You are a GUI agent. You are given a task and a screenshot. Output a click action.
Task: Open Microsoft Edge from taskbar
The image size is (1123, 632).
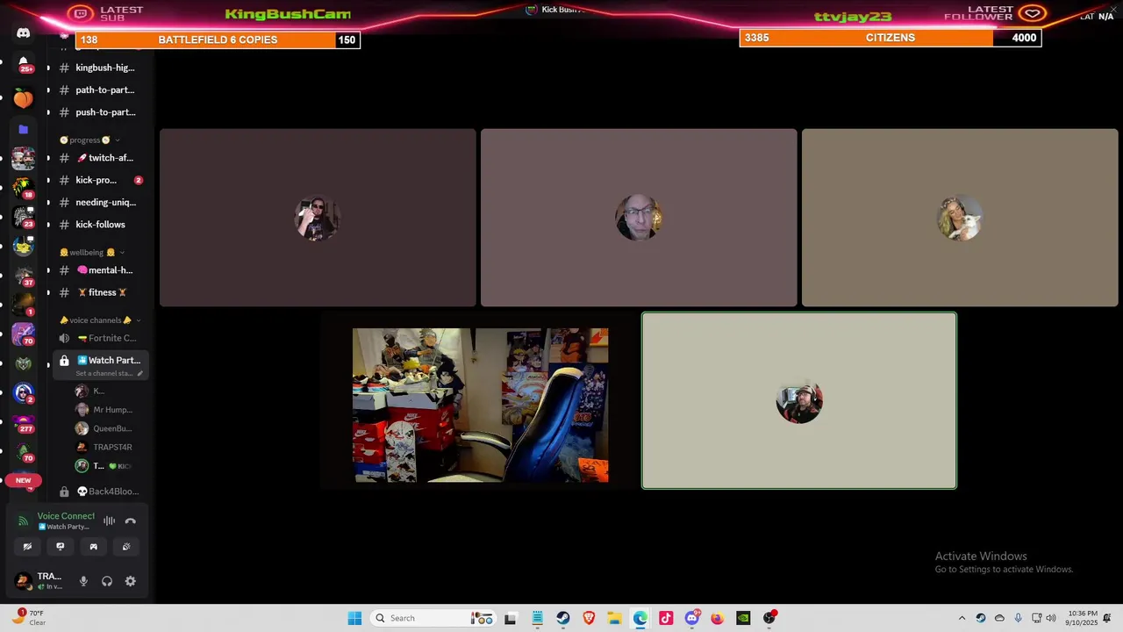(640, 618)
